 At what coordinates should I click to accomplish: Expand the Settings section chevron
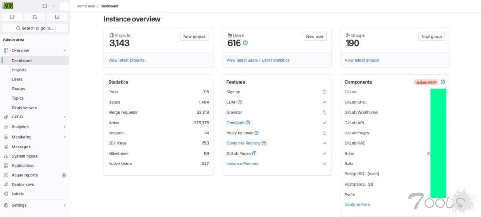tap(64, 205)
